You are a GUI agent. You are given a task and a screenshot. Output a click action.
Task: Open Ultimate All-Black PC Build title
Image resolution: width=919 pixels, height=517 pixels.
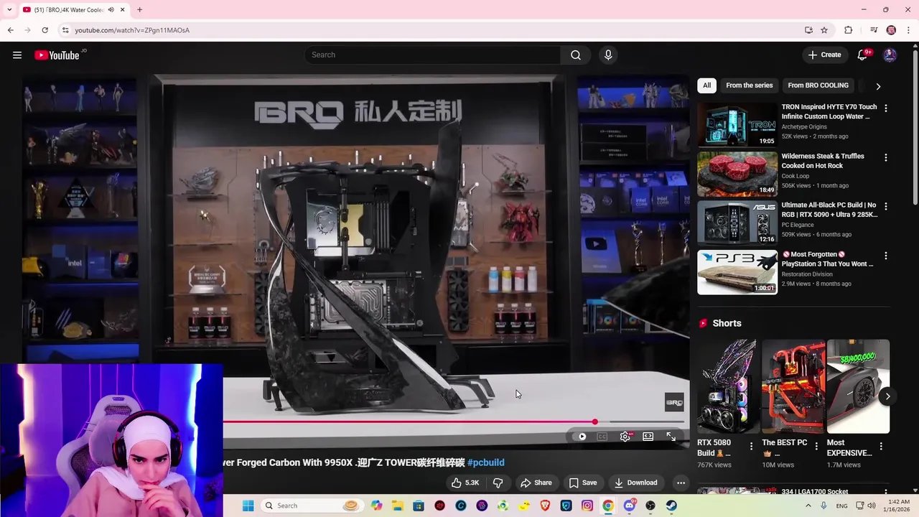click(x=829, y=210)
